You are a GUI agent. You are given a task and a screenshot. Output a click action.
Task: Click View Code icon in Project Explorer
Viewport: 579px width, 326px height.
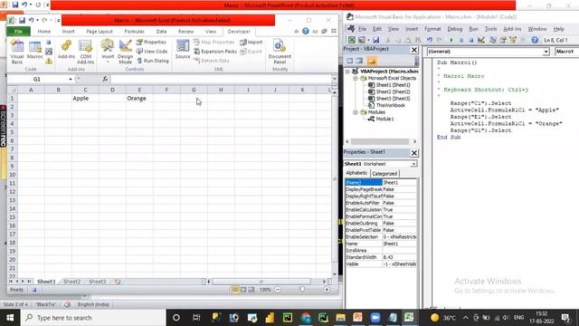(349, 61)
